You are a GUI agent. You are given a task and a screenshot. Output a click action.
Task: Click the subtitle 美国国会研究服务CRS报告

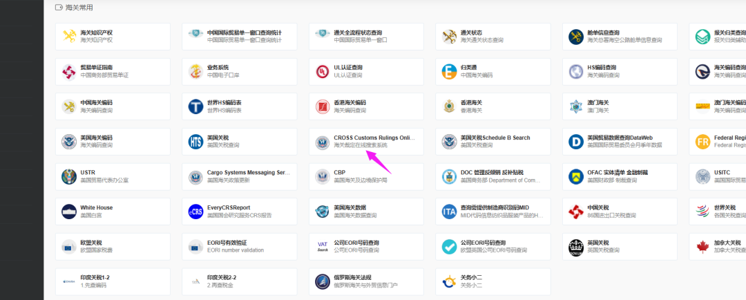[x=239, y=215]
